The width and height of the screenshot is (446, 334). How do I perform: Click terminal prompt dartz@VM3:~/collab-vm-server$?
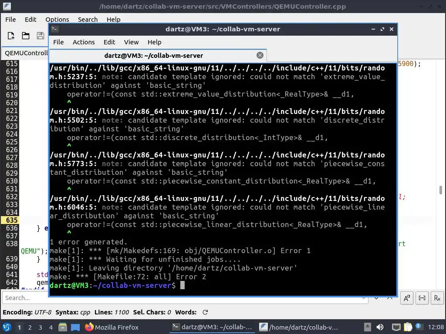pos(113,285)
